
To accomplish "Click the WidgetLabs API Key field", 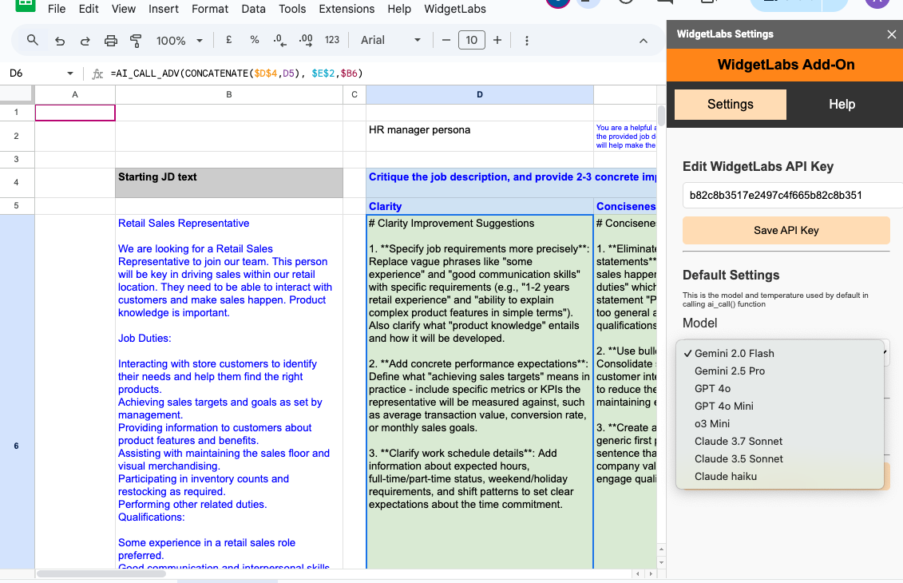I will tap(793, 196).
